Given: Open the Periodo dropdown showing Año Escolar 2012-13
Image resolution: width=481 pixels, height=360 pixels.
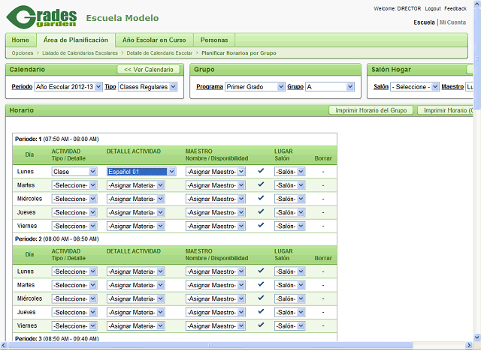Looking at the screenshot, I should point(68,87).
